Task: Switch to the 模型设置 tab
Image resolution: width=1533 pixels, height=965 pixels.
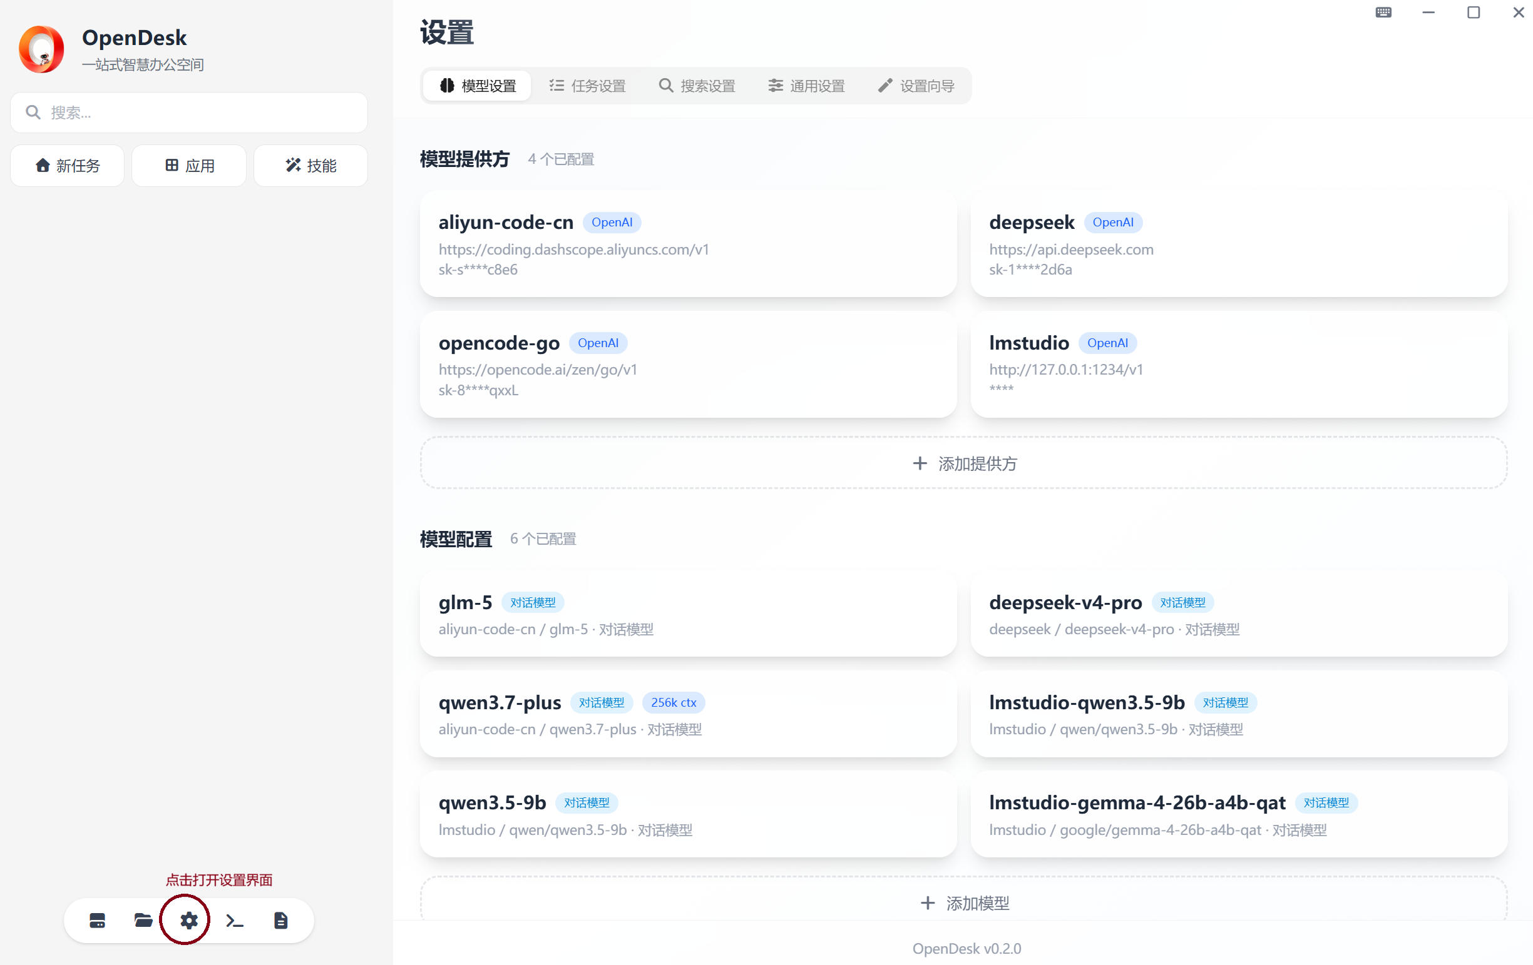Action: (477, 85)
